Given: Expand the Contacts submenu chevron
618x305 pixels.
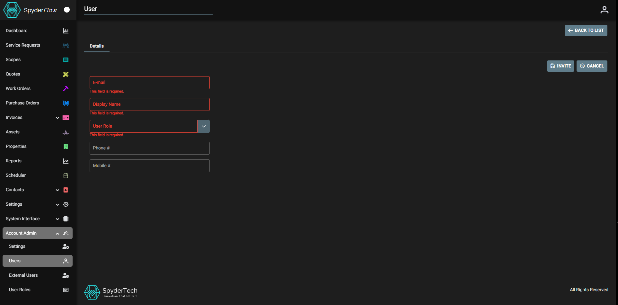Looking at the screenshot, I should [57, 190].
